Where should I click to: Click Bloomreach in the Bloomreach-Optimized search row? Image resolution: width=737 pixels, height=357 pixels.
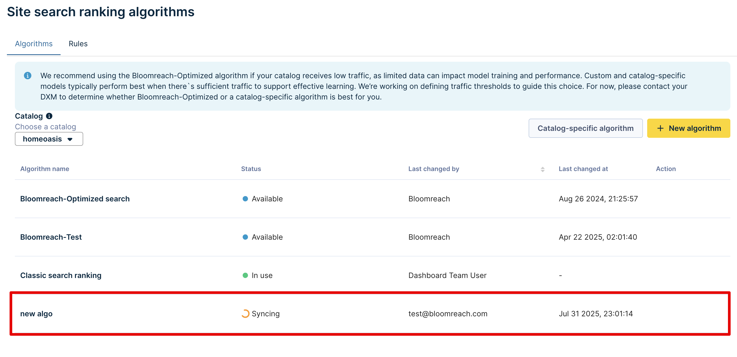click(429, 199)
